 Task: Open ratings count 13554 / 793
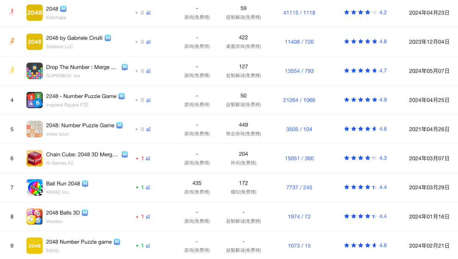299,71
